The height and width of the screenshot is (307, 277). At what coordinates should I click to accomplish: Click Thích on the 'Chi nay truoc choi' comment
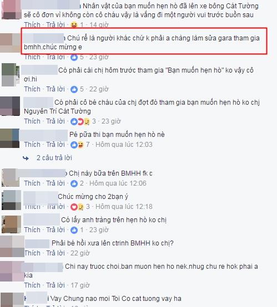click(32, 285)
